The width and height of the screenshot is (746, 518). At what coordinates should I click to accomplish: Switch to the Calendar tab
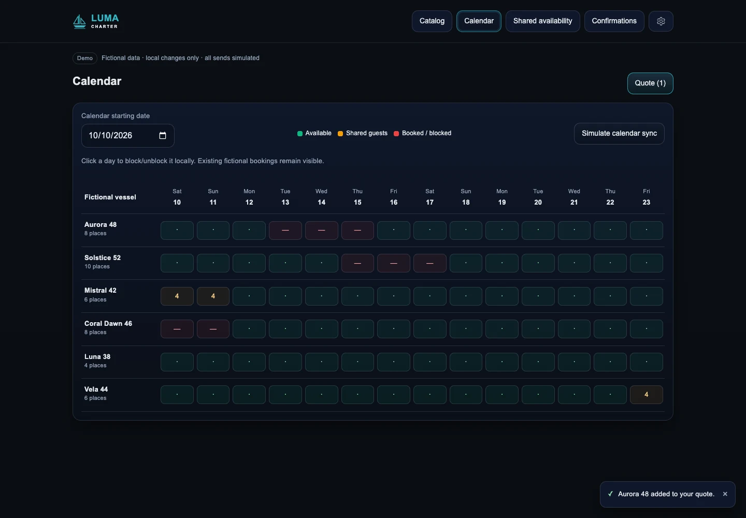[479, 21]
